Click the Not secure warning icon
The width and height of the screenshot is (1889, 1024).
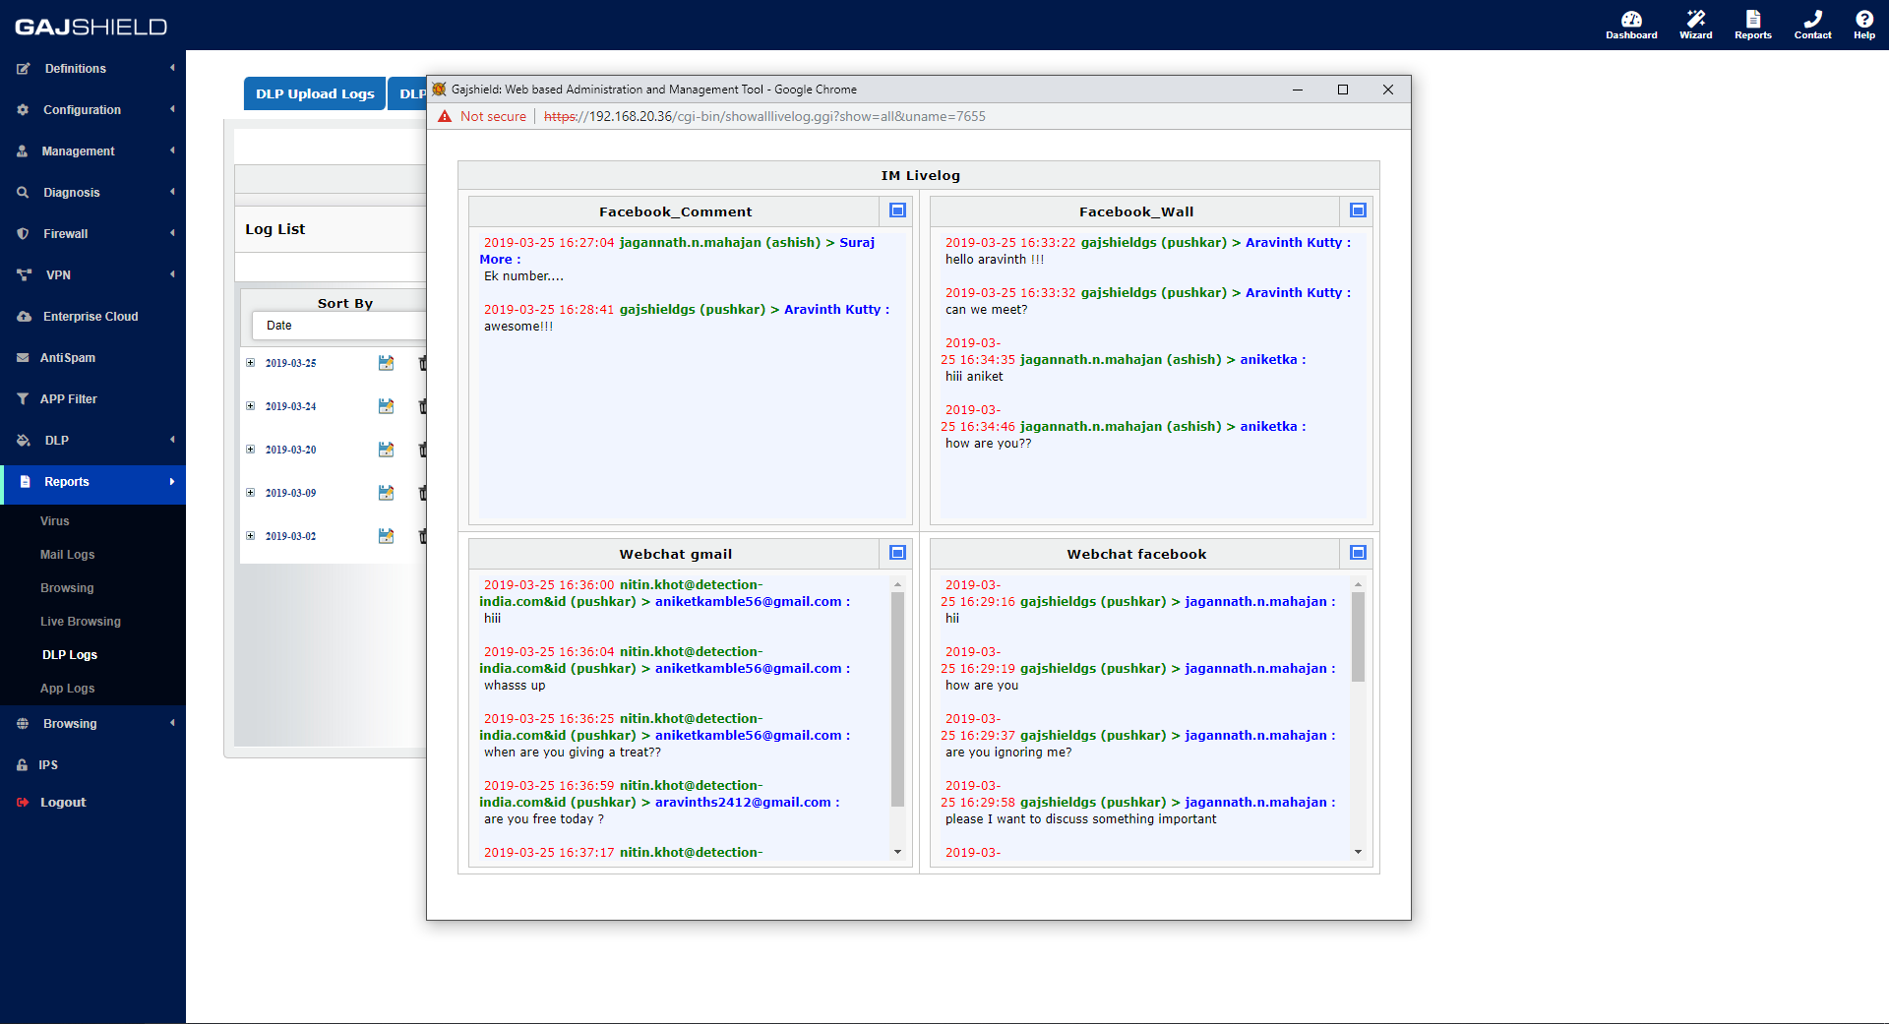click(x=445, y=116)
